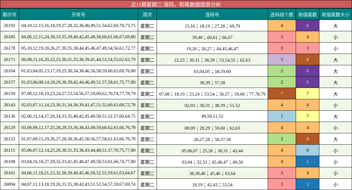Image resolution: width=352 pixels, height=190 pixels.
Task: Click the 连码号 cell 18,19；42,43；53,54
Action: pos(212,185)
